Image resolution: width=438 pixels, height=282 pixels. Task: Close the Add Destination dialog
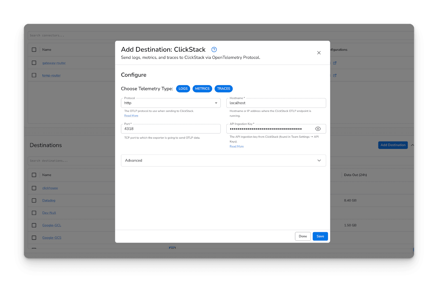[319, 53]
